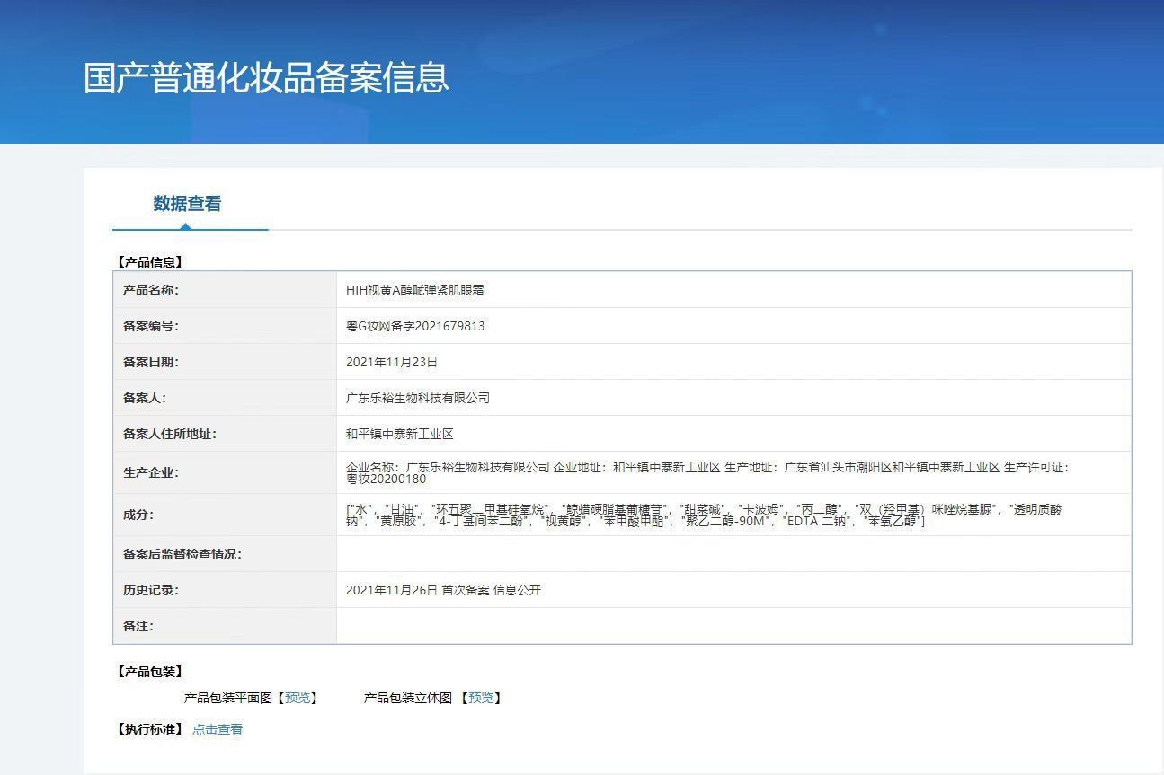Open the 预览 link for 产品包装立体图
This screenshot has height=775, width=1164.
pos(481,698)
